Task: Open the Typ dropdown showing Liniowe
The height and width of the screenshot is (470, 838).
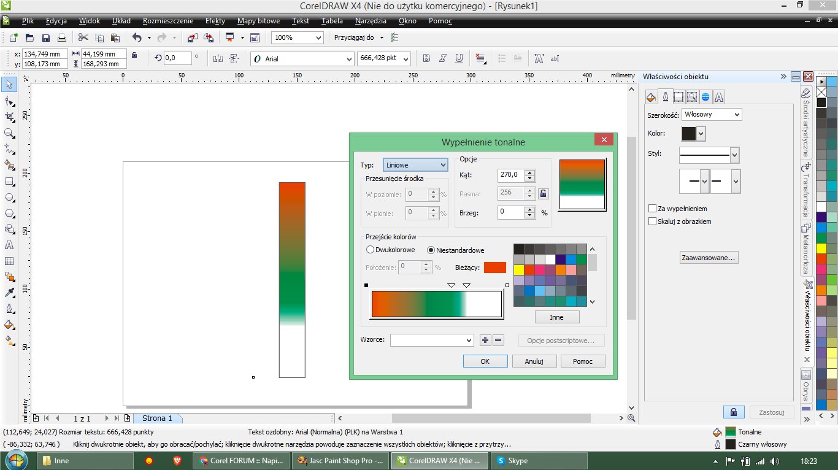Action: tap(415, 165)
